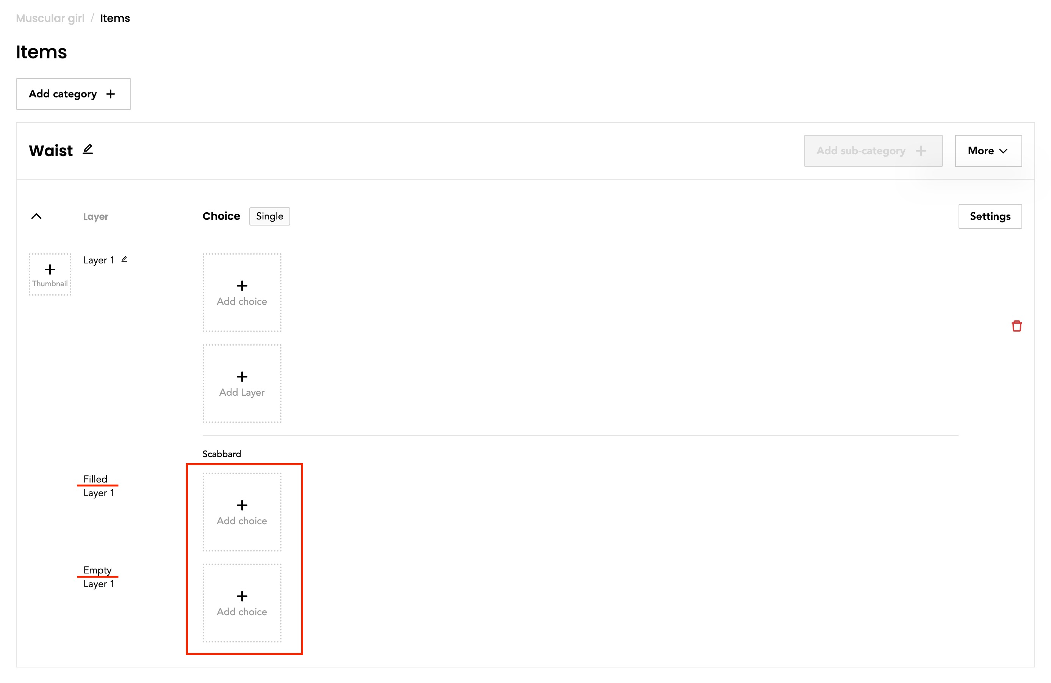Go to Muscular girl breadcrumb
Screen dimensions: 1051x683
[50, 18]
